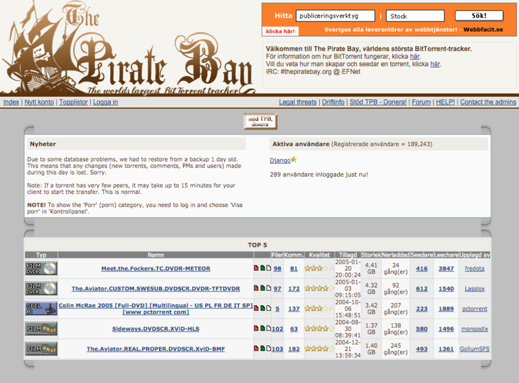Select the SPEL PC category icon for Colin McRae 2005
519x383 pixels.
[41, 308]
